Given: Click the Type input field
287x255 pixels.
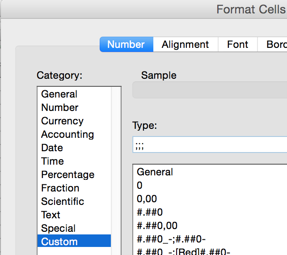Looking at the screenshot, I should click(210, 145).
